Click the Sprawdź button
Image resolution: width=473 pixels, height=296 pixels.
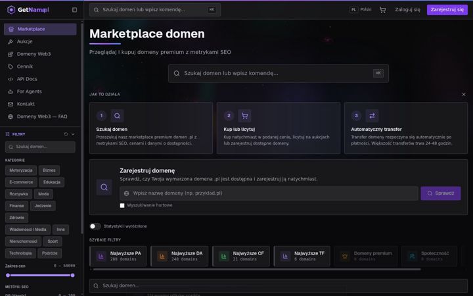[441, 193]
